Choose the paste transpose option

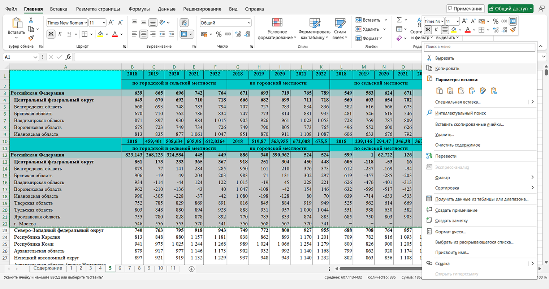(x=472, y=91)
